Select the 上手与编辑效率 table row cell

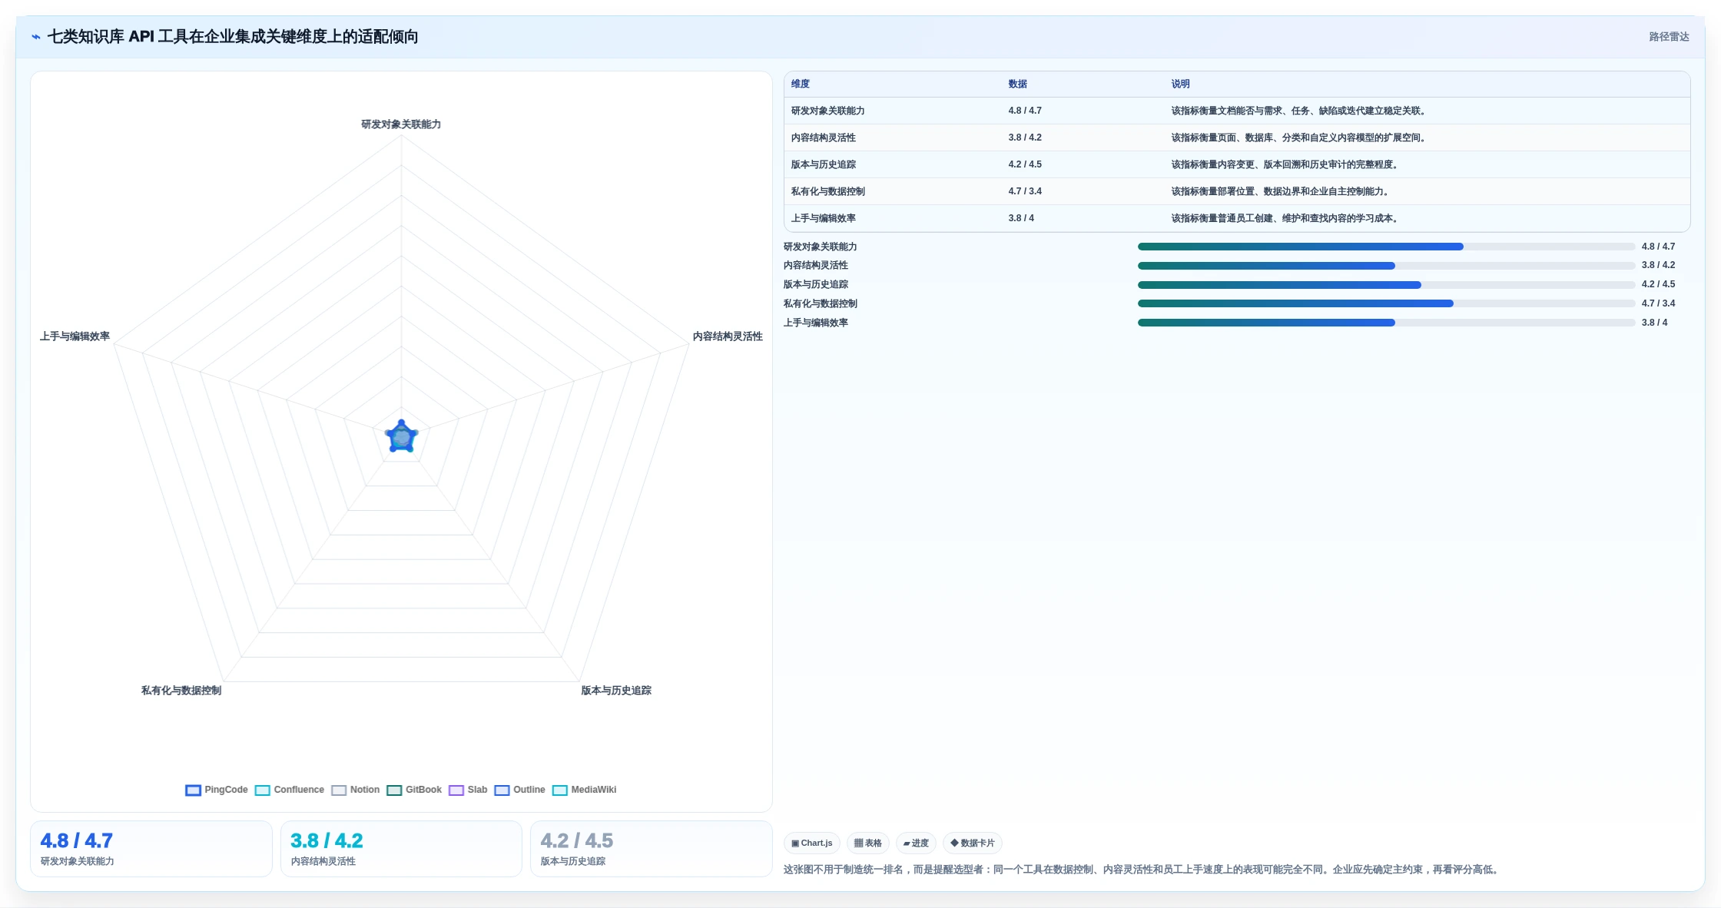click(824, 218)
